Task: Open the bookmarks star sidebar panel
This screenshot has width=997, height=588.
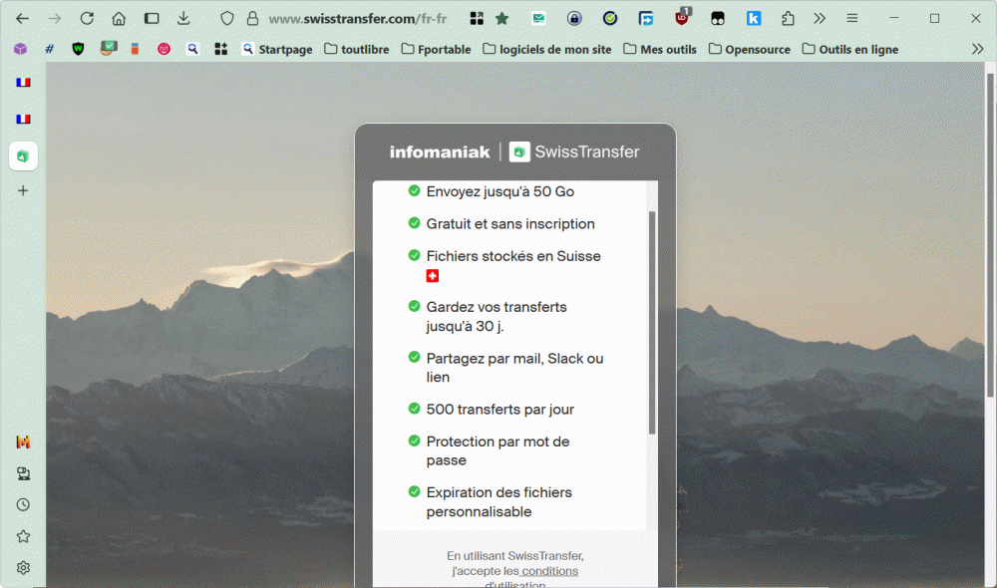Action: point(23,536)
